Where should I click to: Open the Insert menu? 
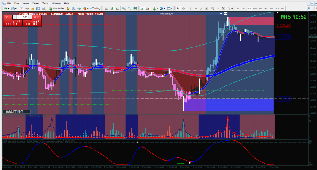pyautogui.click(x=25, y=4)
